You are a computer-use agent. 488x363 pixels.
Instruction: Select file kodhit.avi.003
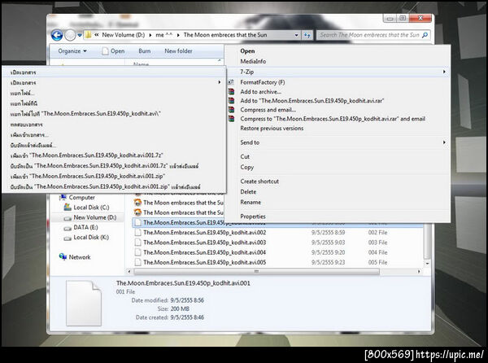pos(204,243)
